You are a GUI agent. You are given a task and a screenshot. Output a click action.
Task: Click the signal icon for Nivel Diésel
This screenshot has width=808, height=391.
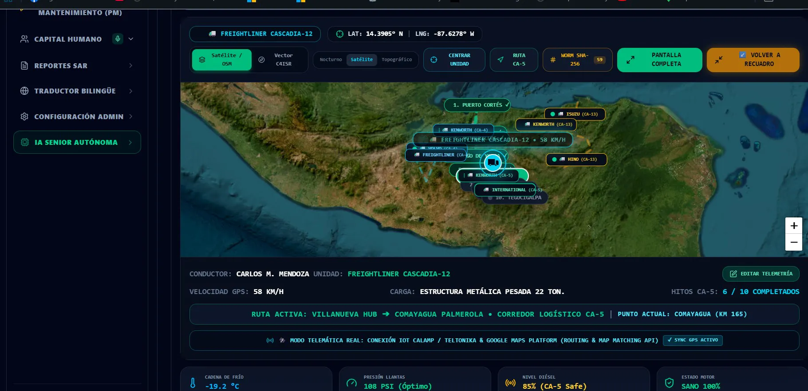tap(510, 383)
